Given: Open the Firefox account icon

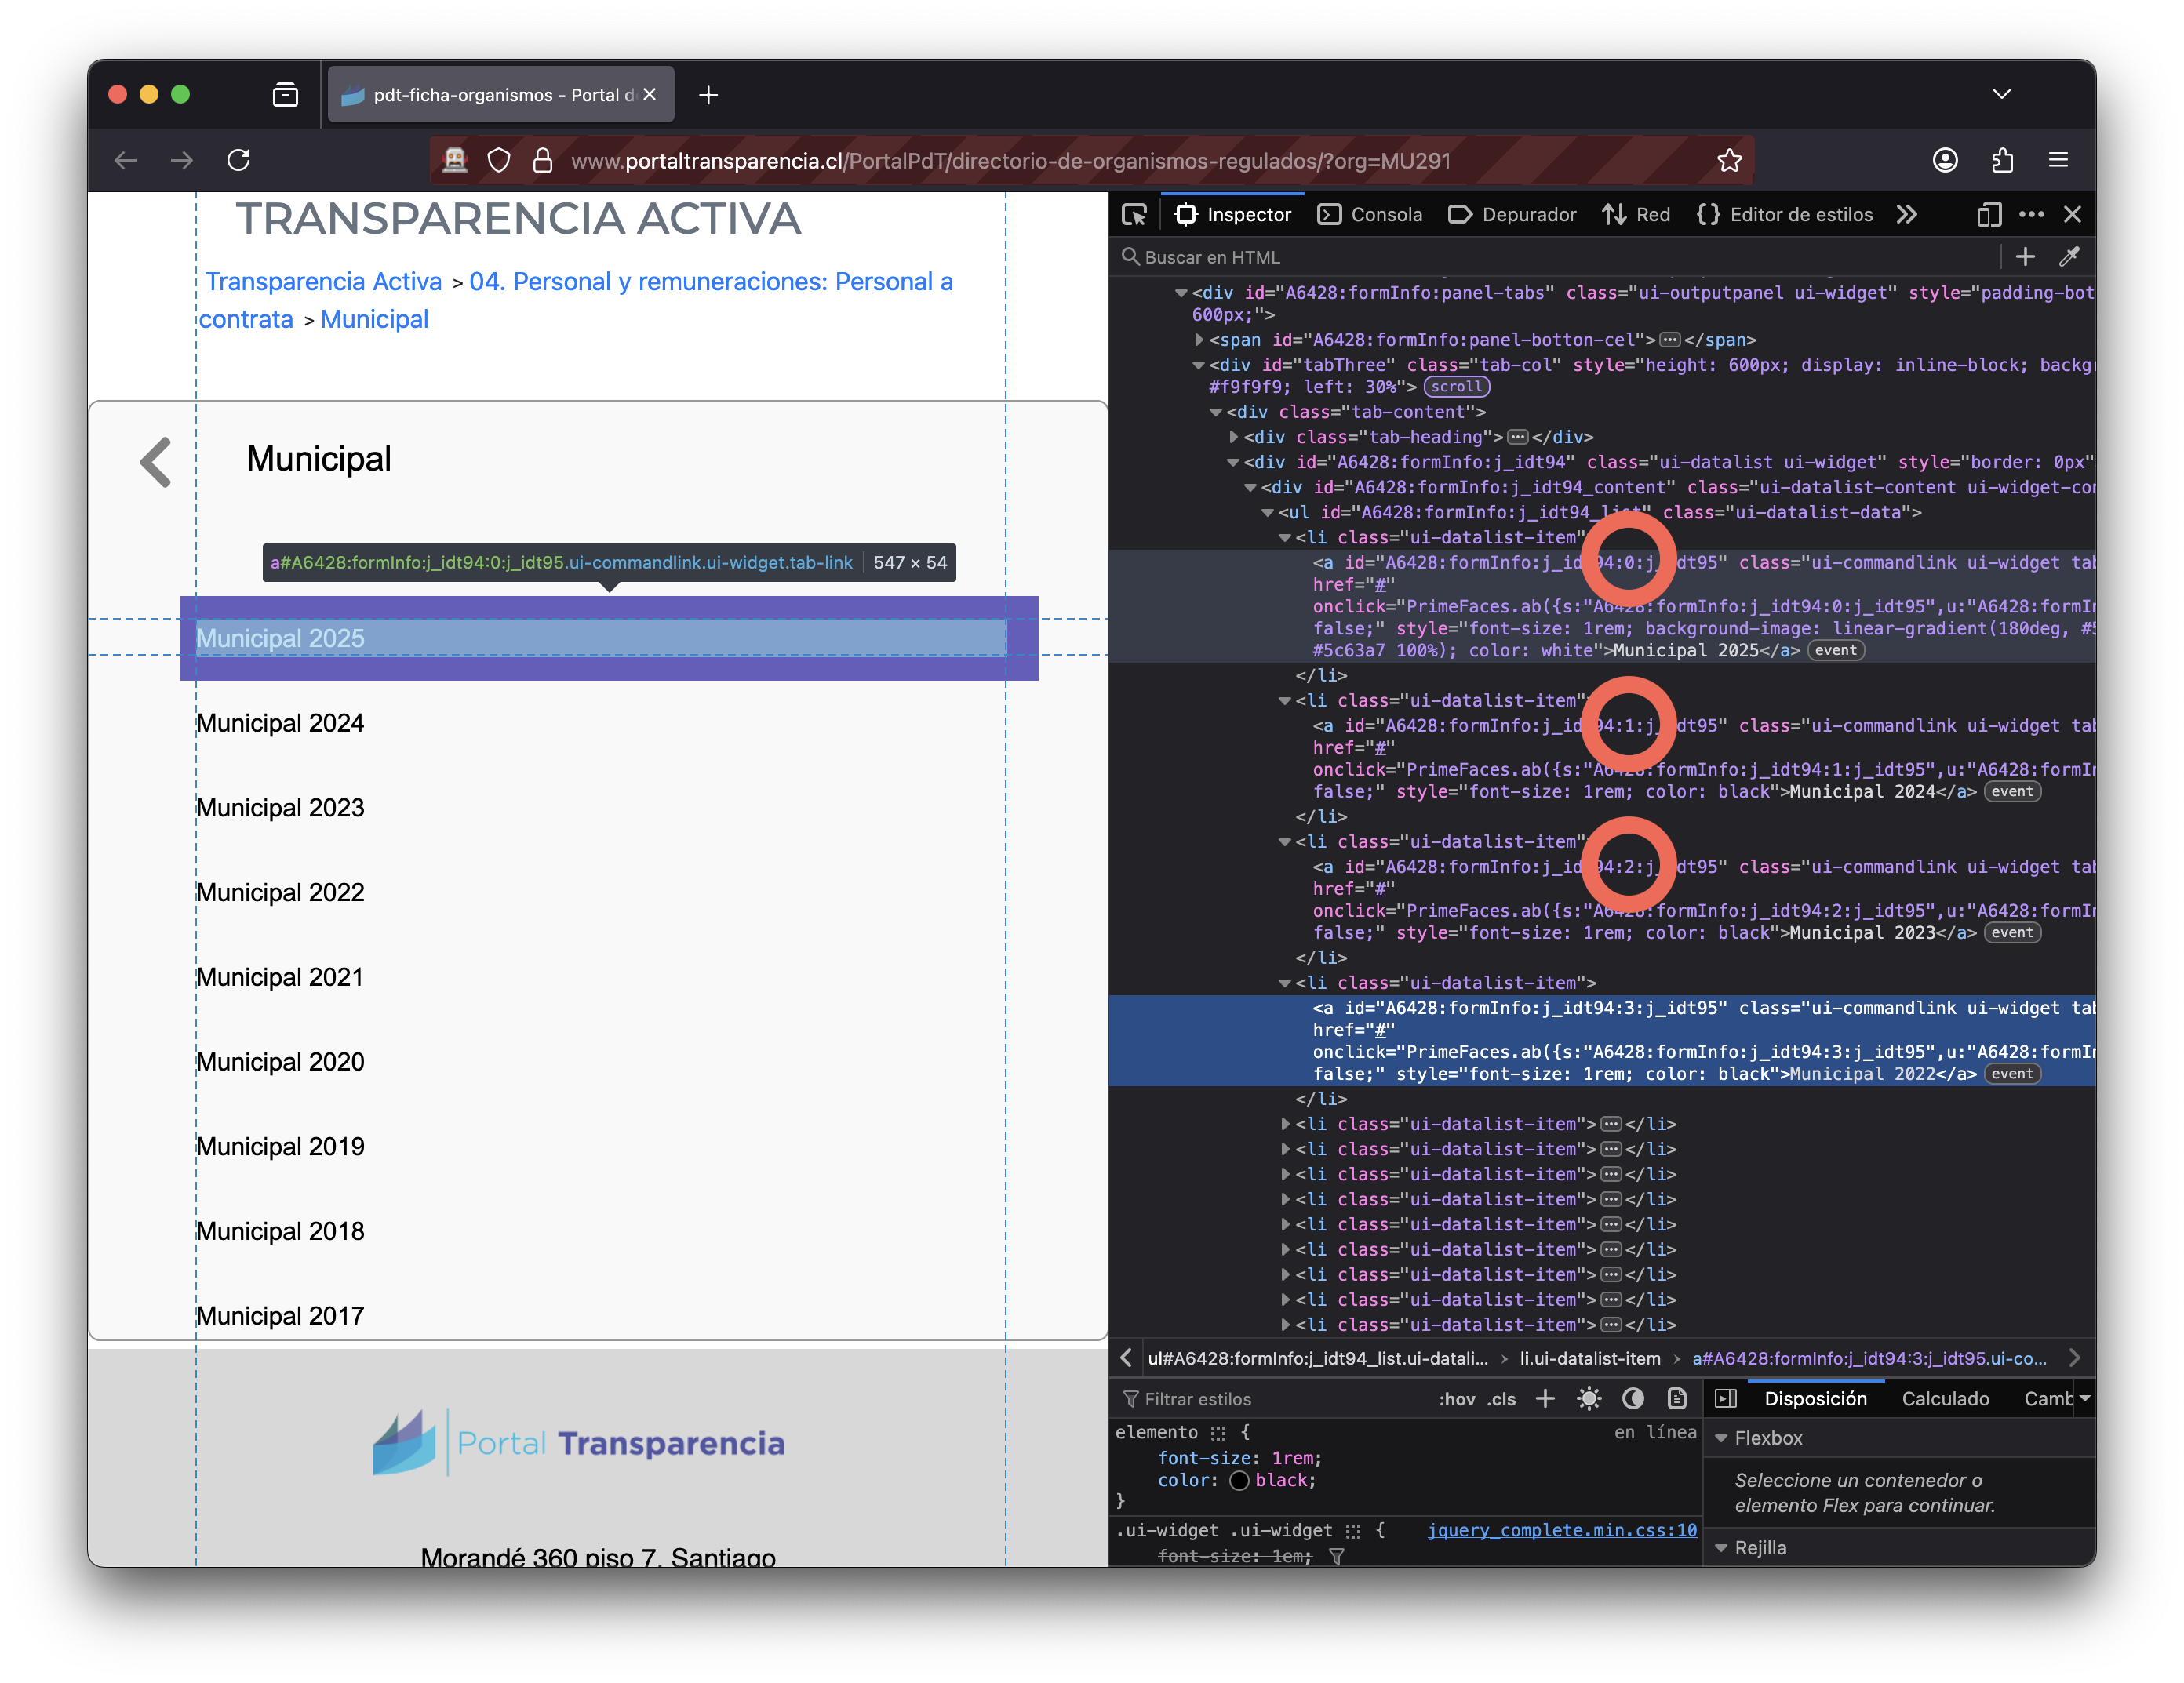Looking at the screenshot, I should [x=1945, y=160].
